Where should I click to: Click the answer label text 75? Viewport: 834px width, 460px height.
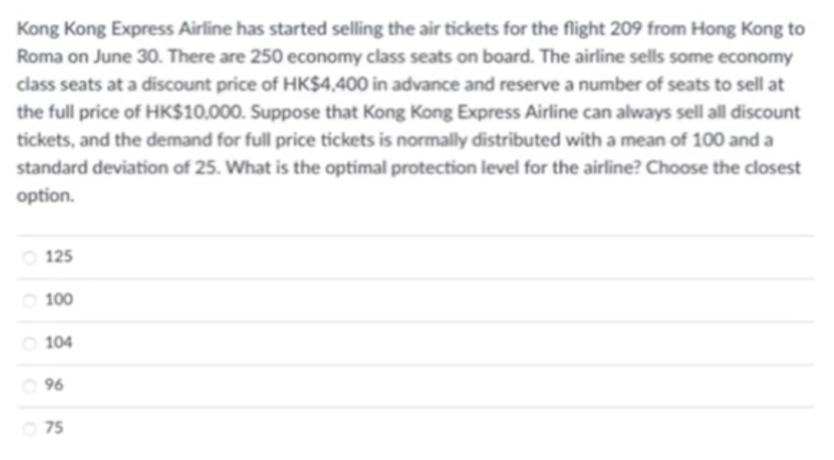tap(54, 428)
